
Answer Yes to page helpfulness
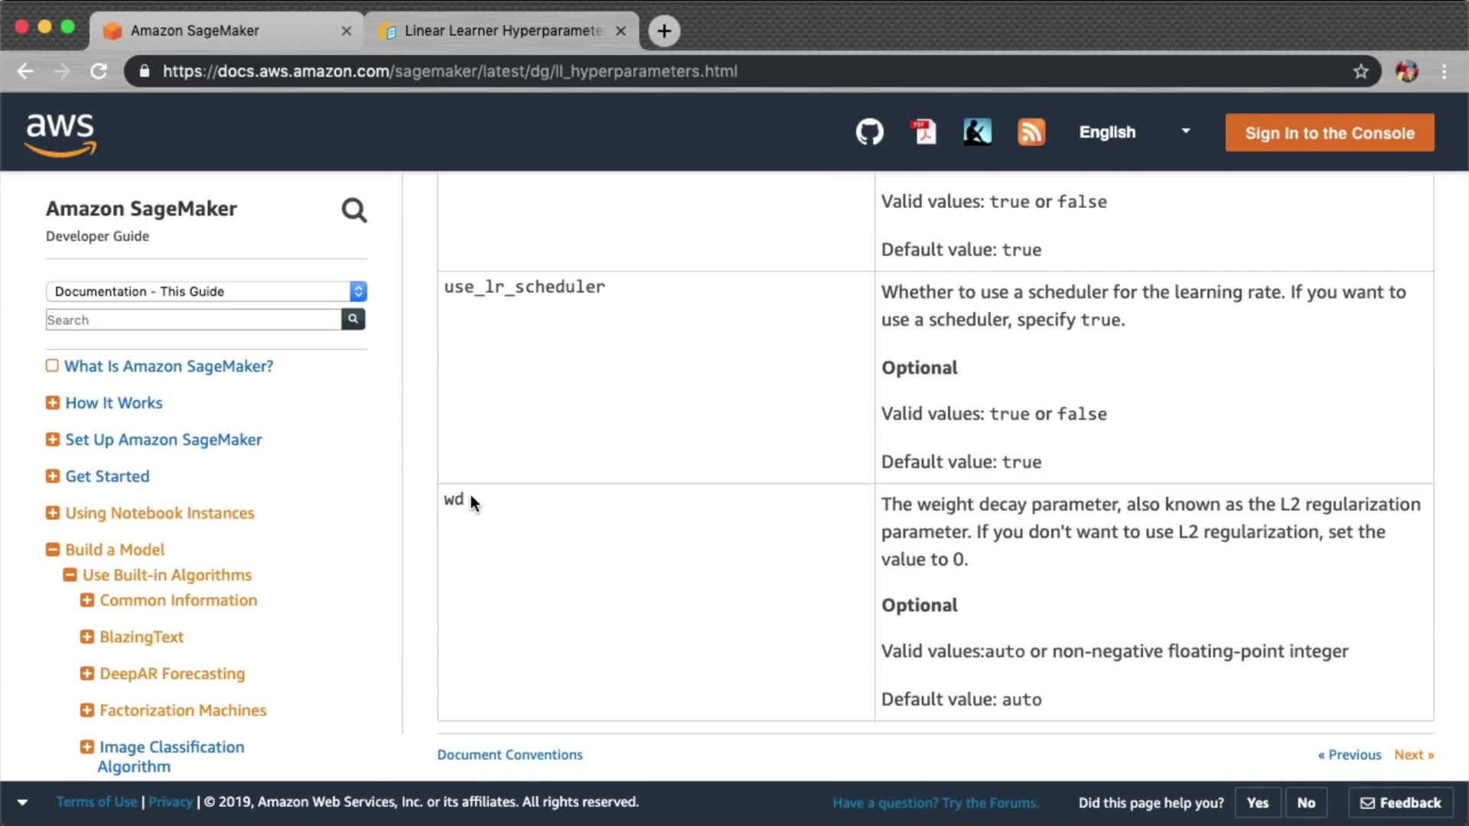click(1257, 802)
